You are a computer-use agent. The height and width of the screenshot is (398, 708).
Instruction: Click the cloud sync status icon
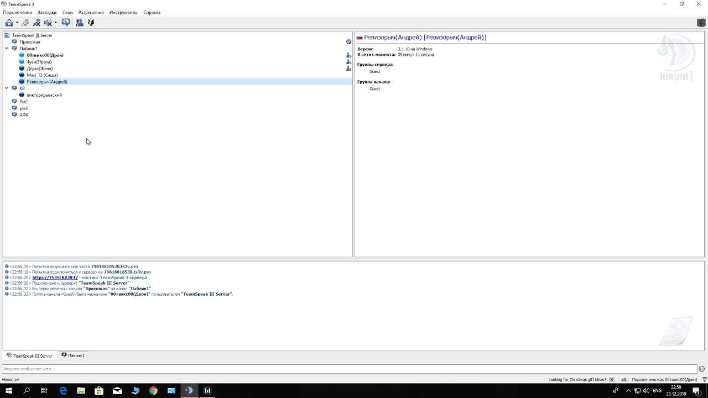(624, 380)
